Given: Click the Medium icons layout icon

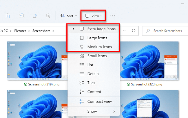Looking at the screenshot, I should point(82,47).
